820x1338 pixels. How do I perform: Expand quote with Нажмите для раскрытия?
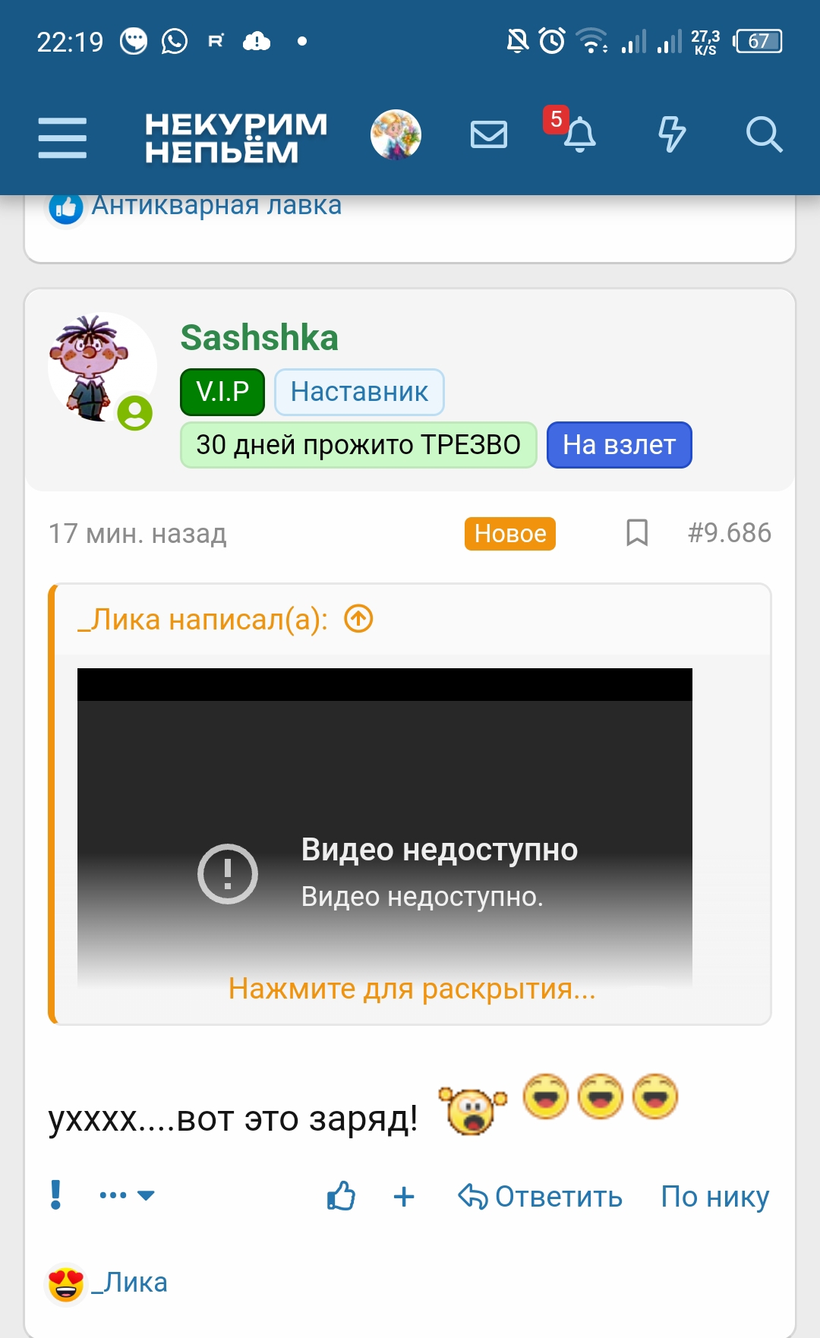coord(412,989)
